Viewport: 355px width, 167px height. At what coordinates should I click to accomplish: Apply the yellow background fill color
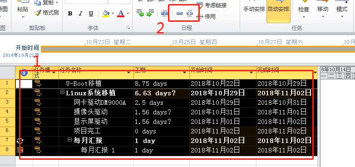pos(106,14)
